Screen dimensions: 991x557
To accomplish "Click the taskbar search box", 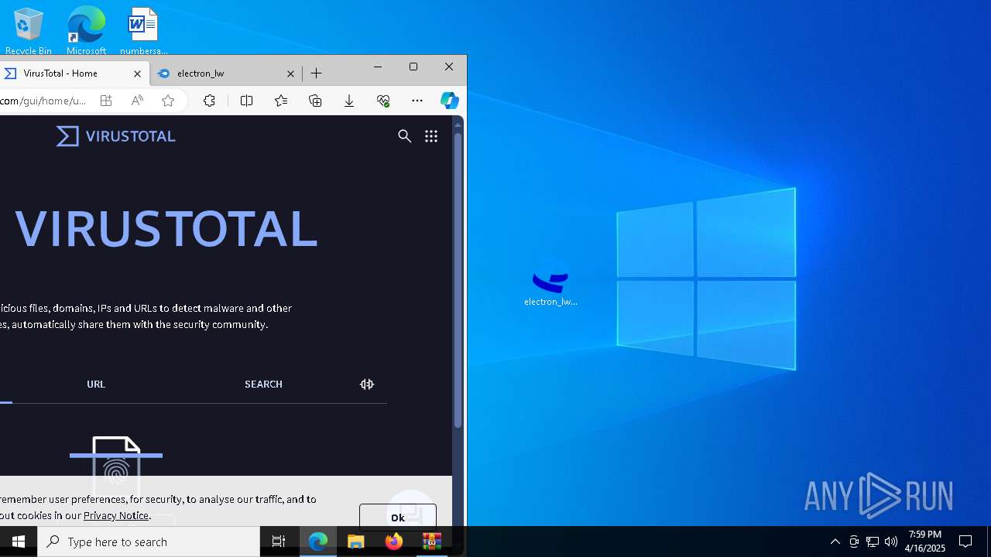I will [x=149, y=542].
